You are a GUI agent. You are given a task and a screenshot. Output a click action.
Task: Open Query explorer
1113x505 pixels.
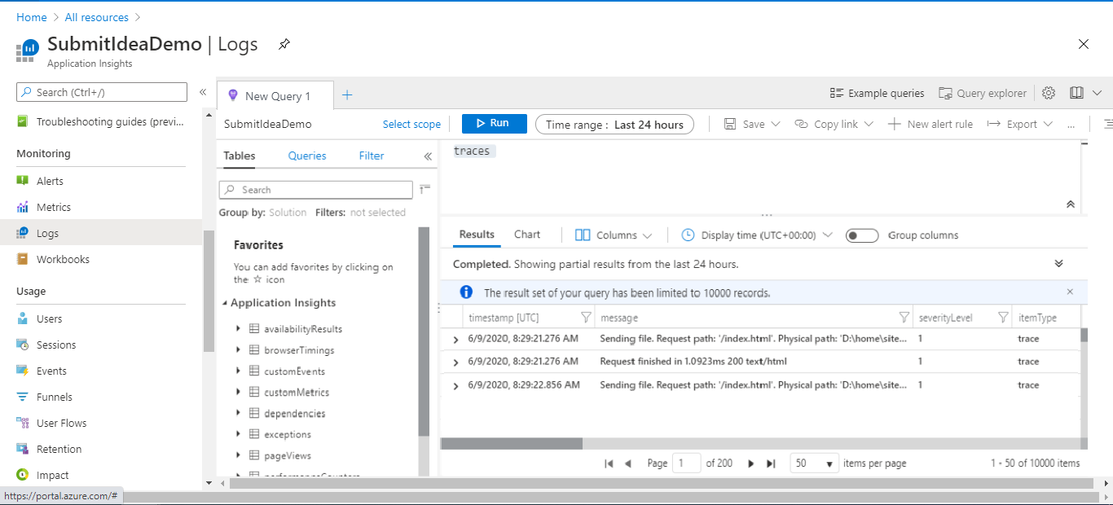[983, 93]
